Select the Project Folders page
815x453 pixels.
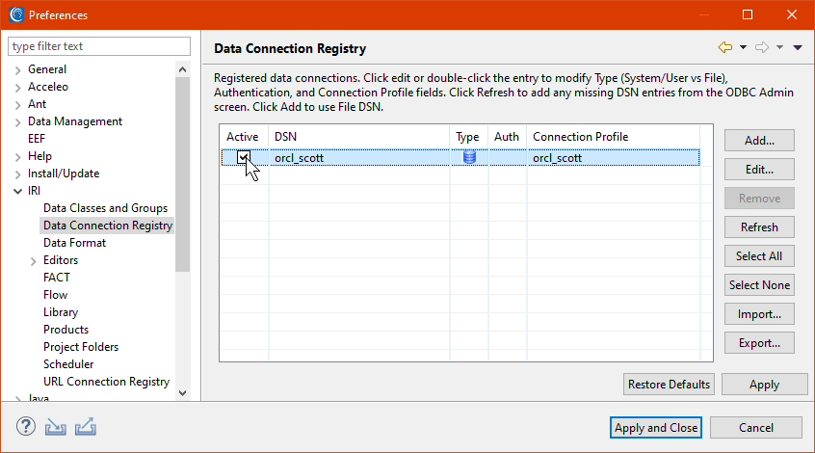tap(81, 347)
